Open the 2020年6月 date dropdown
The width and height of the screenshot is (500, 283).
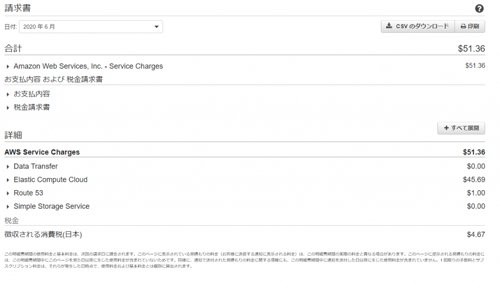click(91, 27)
